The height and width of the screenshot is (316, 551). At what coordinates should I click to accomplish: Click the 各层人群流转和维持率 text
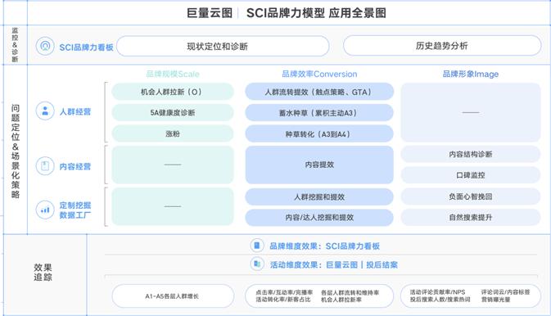350,292
